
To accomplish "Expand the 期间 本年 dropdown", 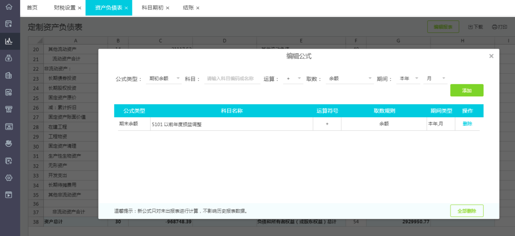I will click(408, 79).
